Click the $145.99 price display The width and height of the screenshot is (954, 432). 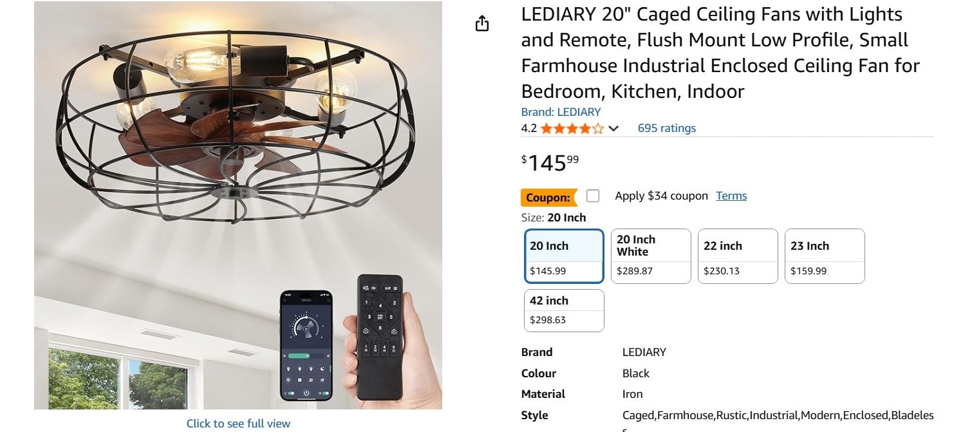550,162
